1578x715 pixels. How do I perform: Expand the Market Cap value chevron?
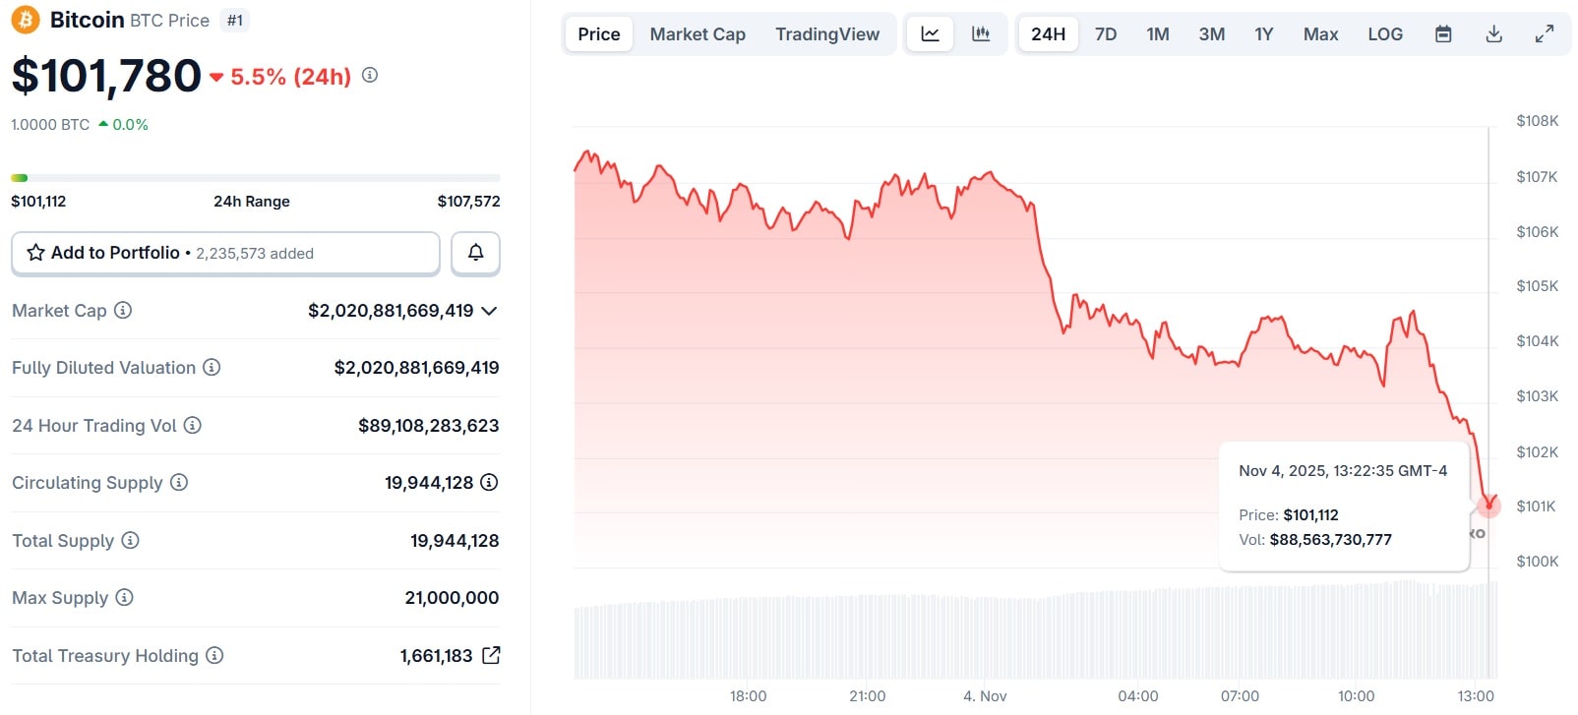coord(489,311)
